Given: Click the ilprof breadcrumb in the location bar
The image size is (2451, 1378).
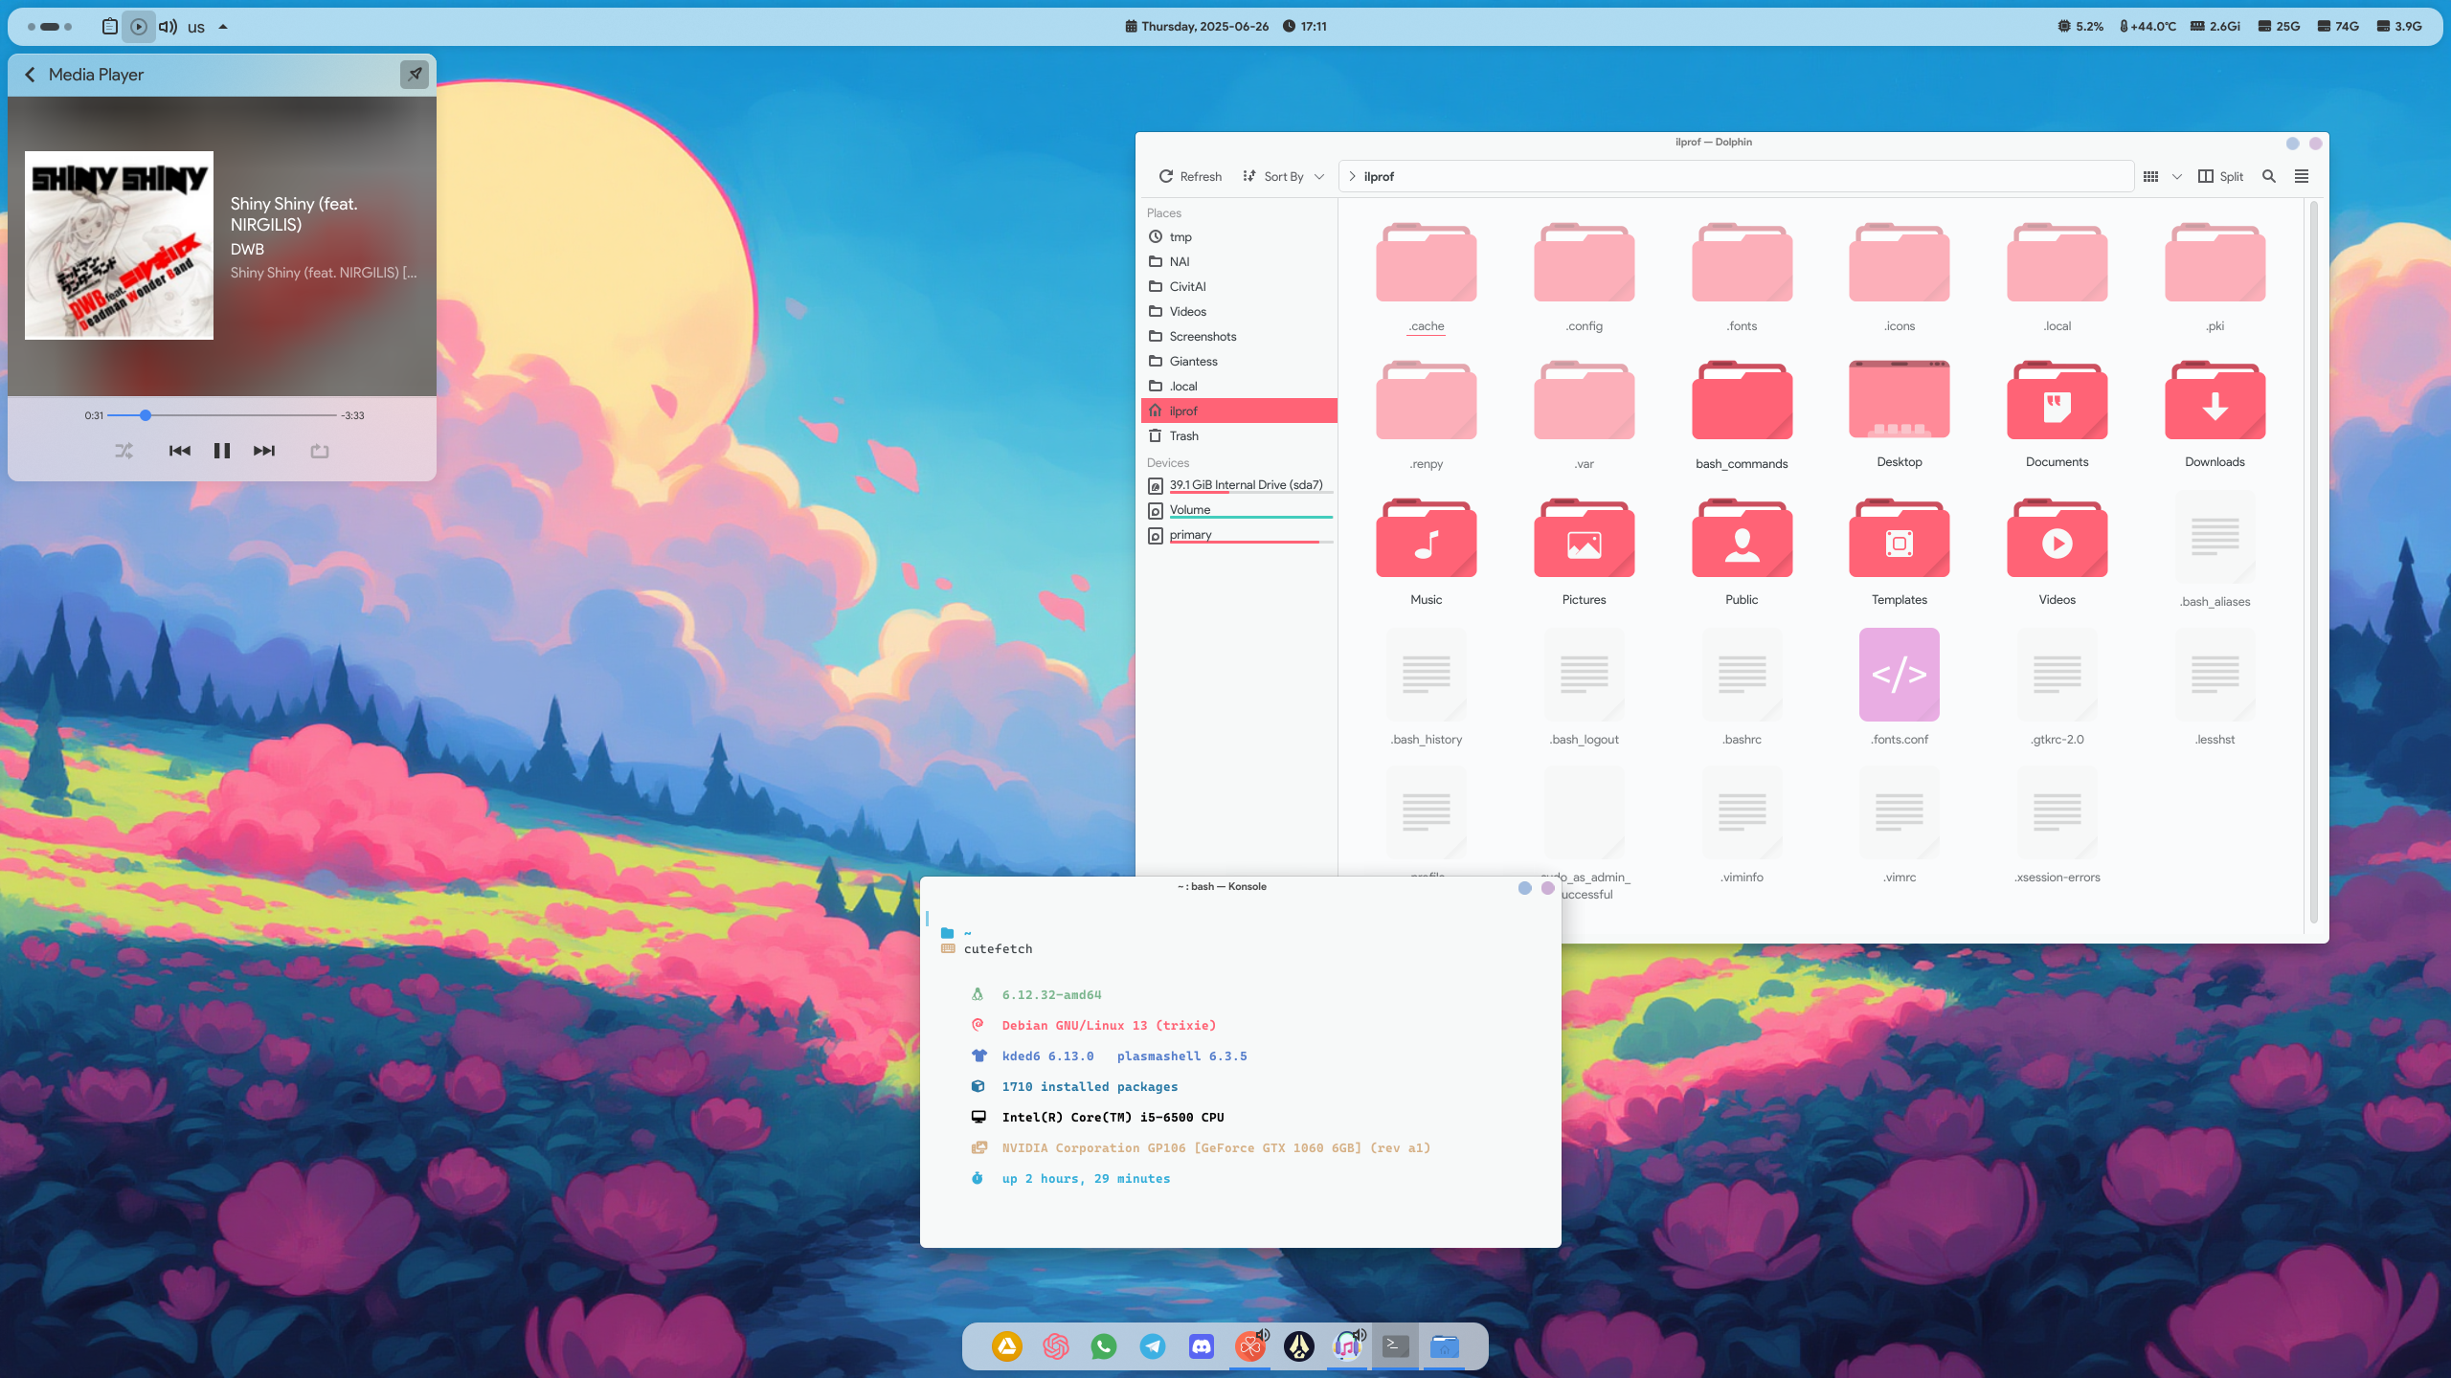Looking at the screenshot, I should pos(1379,176).
